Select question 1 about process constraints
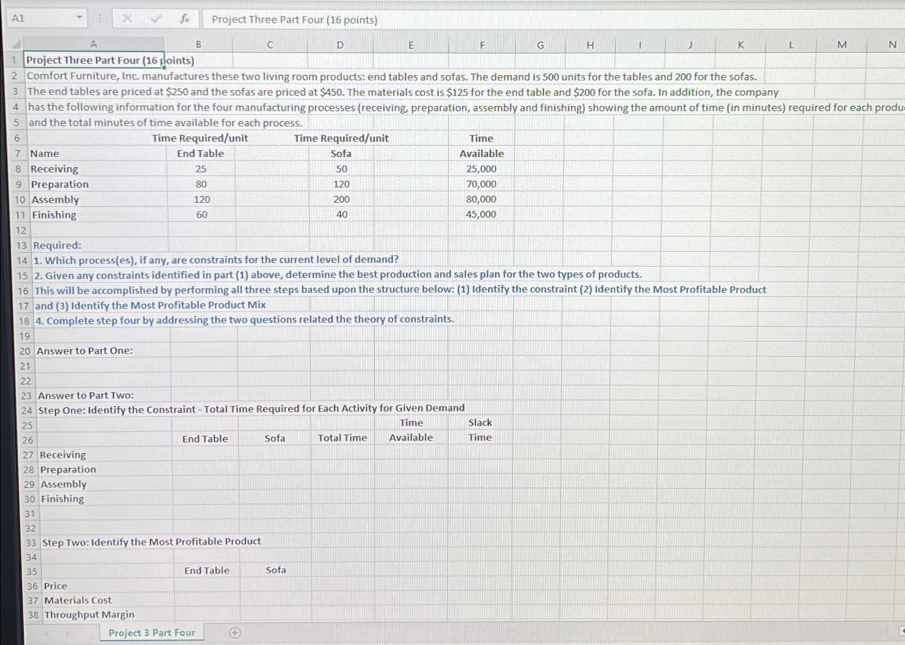Screen dimensions: 905x645 point(216,260)
